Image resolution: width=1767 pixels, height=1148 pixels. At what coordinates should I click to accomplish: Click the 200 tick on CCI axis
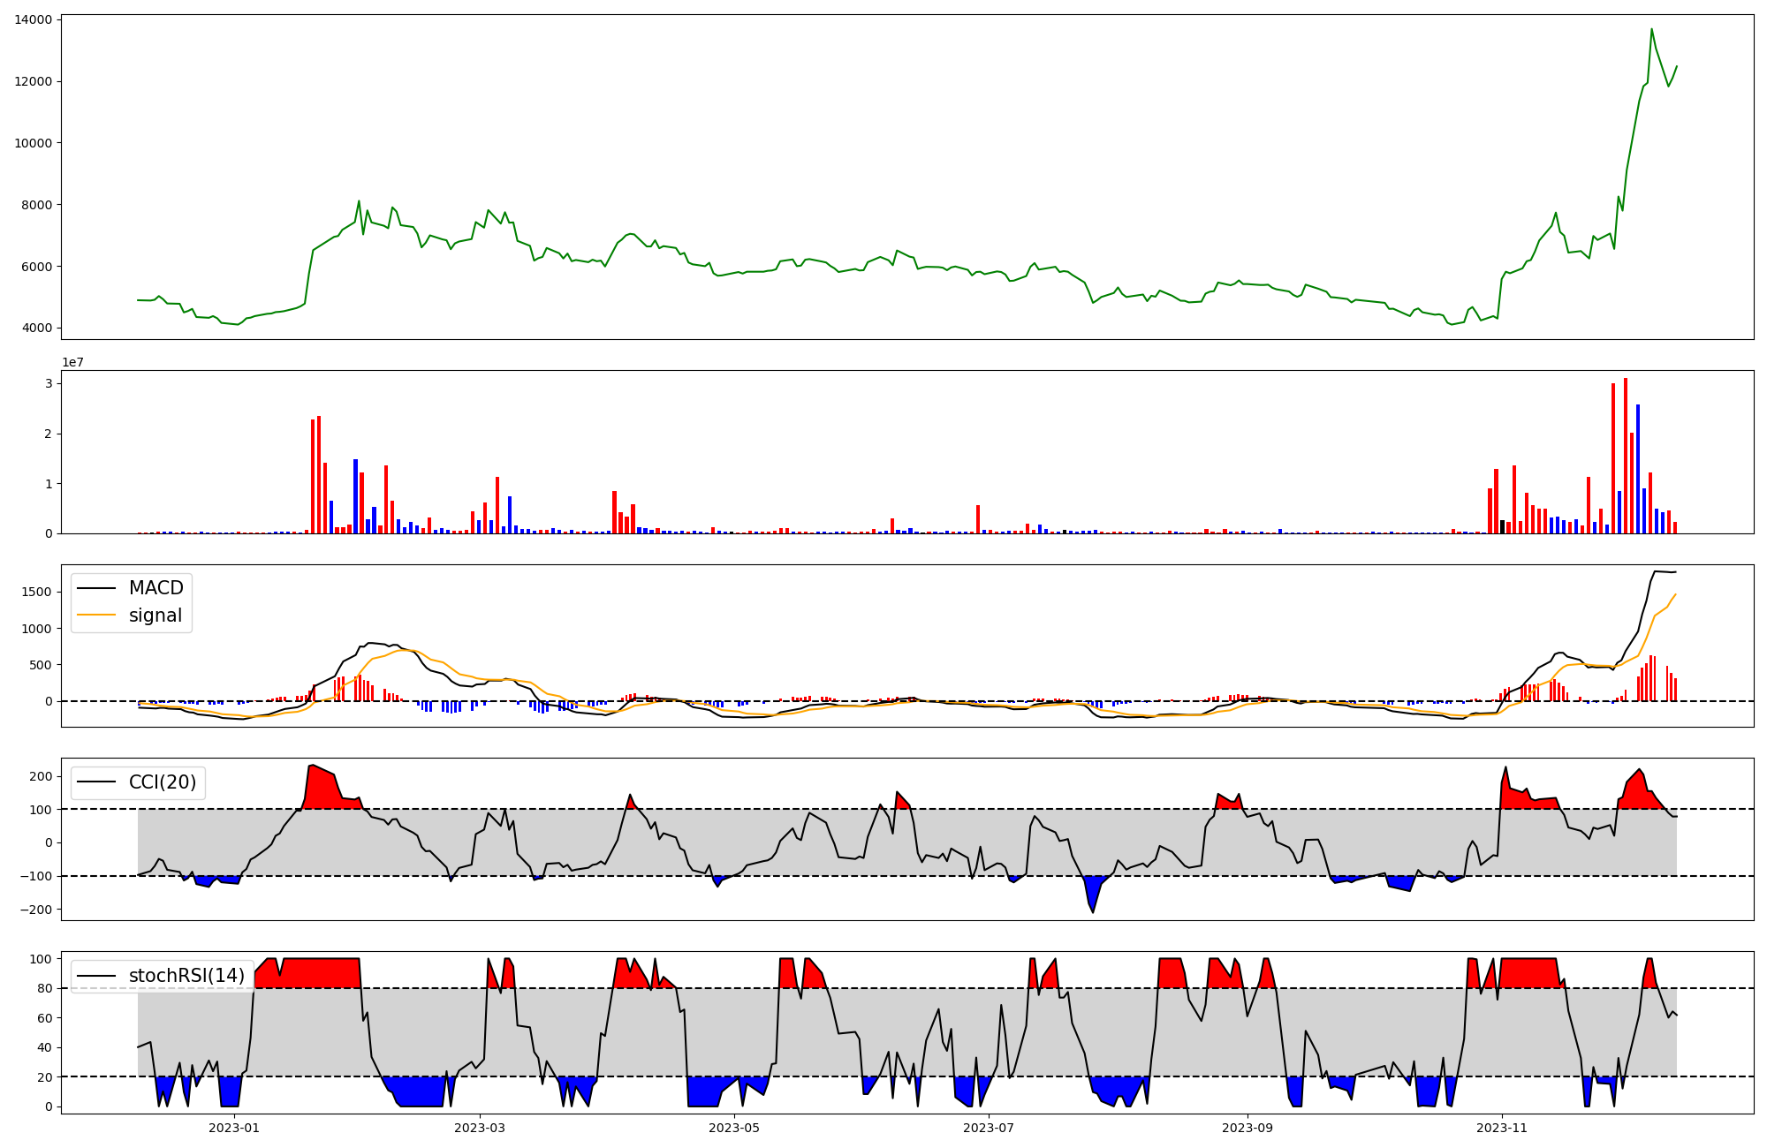coord(41,776)
